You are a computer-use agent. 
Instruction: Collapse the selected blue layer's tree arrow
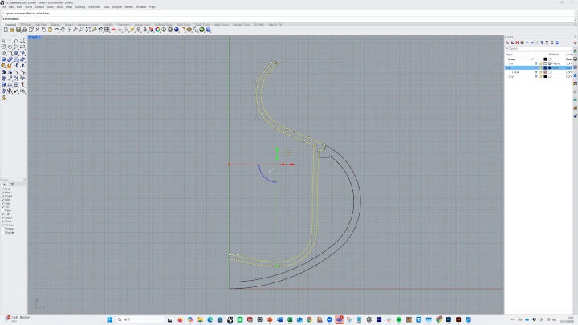(507, 67)
